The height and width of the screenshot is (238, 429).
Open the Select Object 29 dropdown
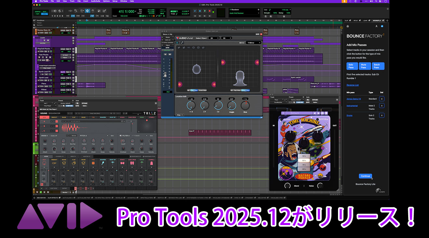214,38
